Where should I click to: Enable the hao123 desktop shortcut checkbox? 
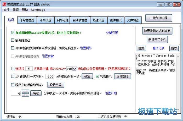[x=13, y=33]
